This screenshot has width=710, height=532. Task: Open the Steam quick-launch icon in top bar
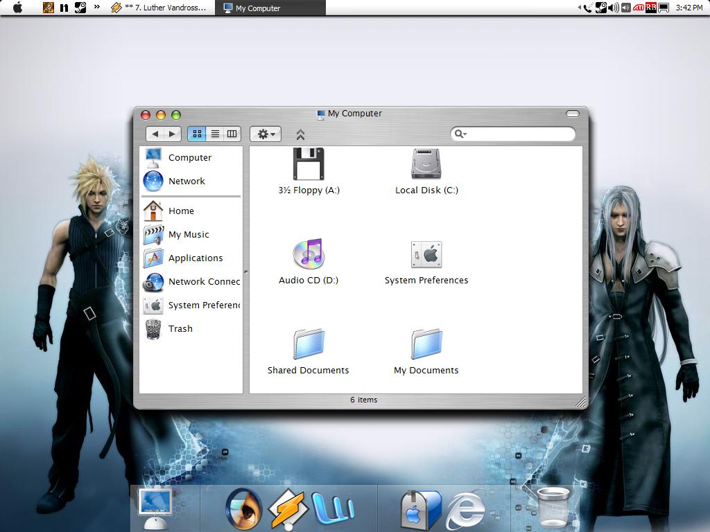click(x=80, y=8)
